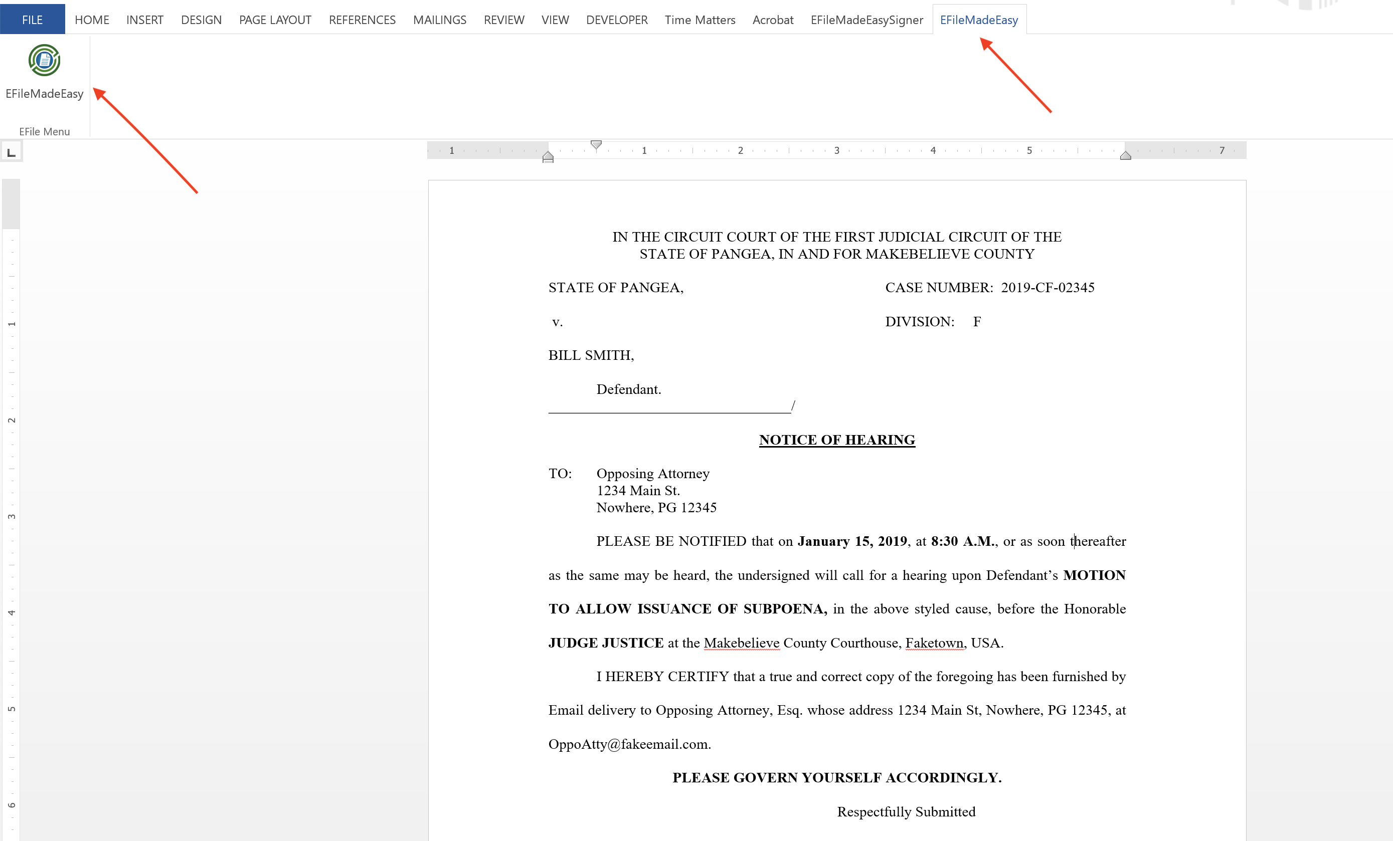Click the tab selector at ruler corner

point(12,152)
